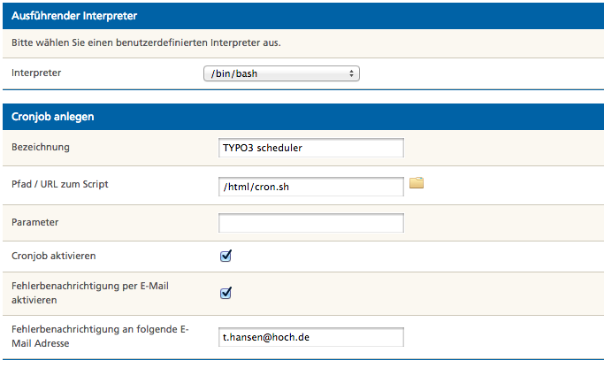
Task: Click the Bezeichnung label
Action: tap(42, 147)
